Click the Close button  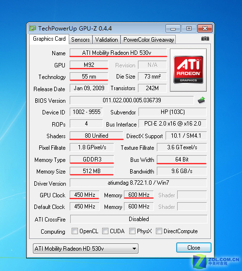tap(194, 248)
